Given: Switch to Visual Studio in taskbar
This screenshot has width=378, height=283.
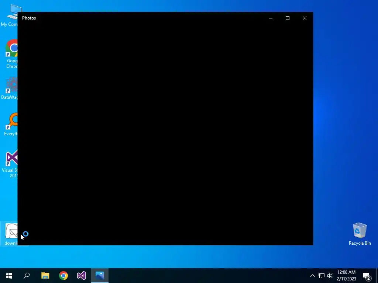Looking at the screenshot, I should (x=82, y=276).
